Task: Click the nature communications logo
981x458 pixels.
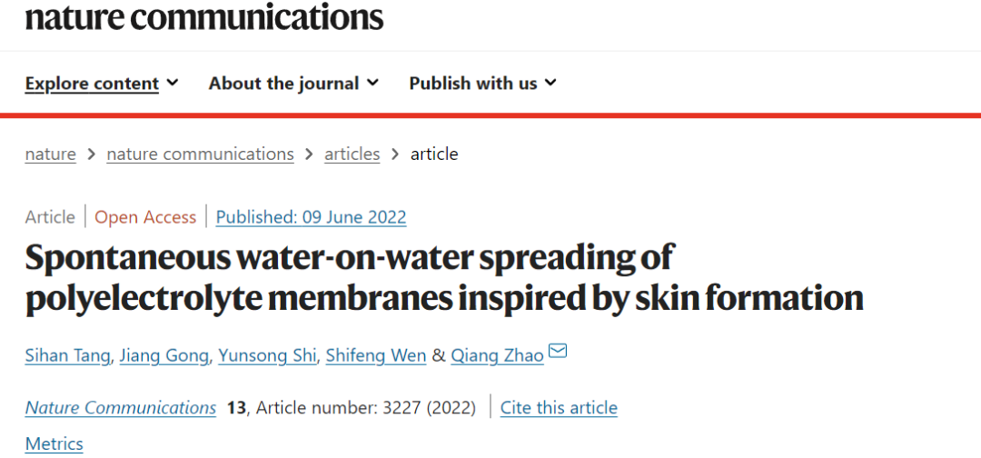Action: (x=204, y=16)
